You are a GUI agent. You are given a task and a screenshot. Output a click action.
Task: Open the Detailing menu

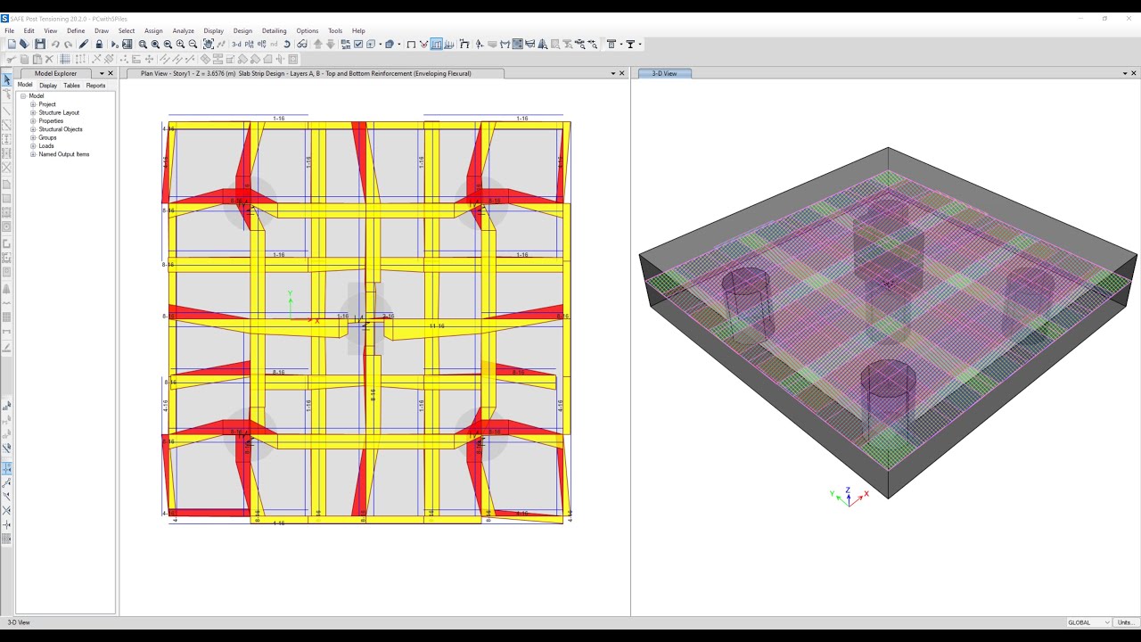(274, 30)
